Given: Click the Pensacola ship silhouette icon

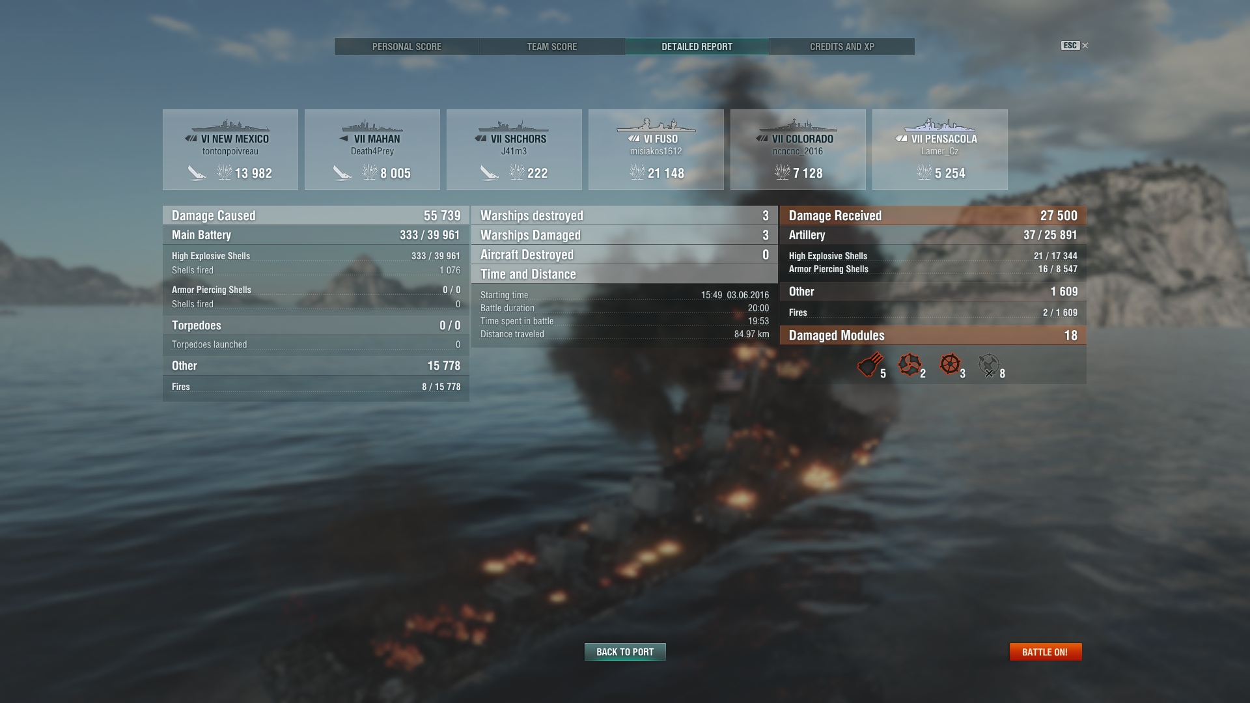Looking at the screenshot, I should [x=939, y=125].
